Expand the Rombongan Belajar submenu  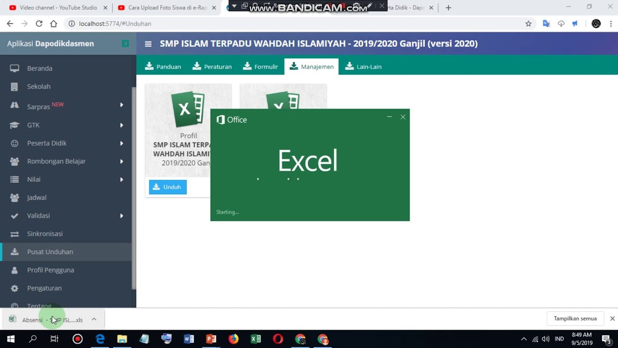click(x=122, y=161)
